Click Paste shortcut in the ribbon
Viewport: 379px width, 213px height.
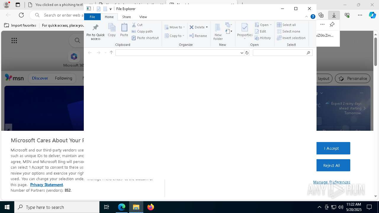[x=145, y=38]
